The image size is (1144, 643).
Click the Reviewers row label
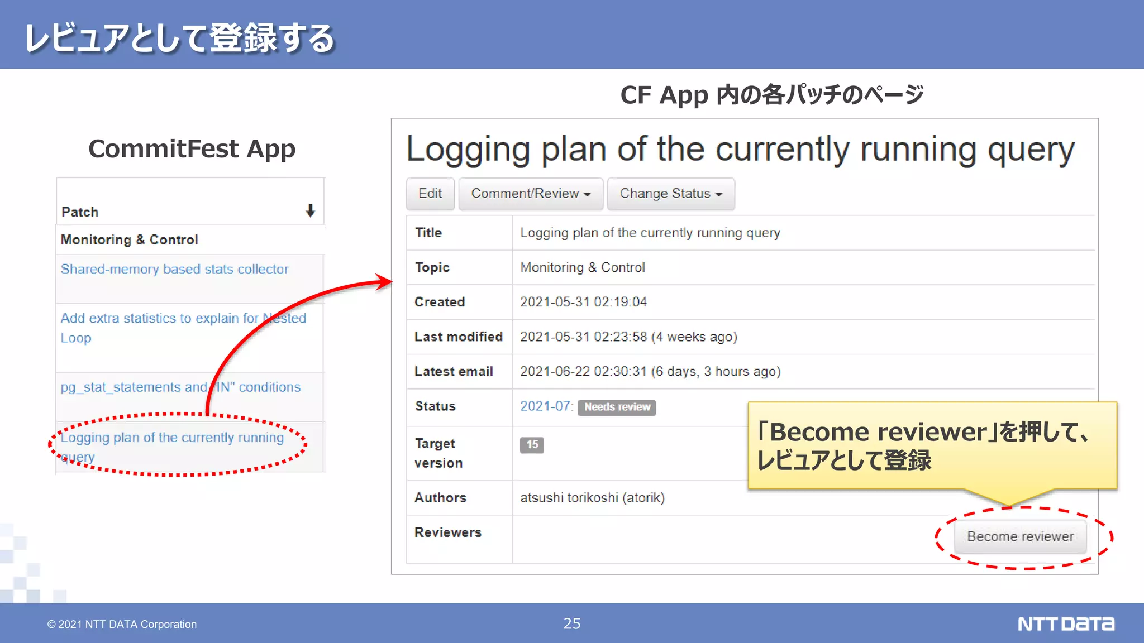pyautogui.click(x=448, y=532)
